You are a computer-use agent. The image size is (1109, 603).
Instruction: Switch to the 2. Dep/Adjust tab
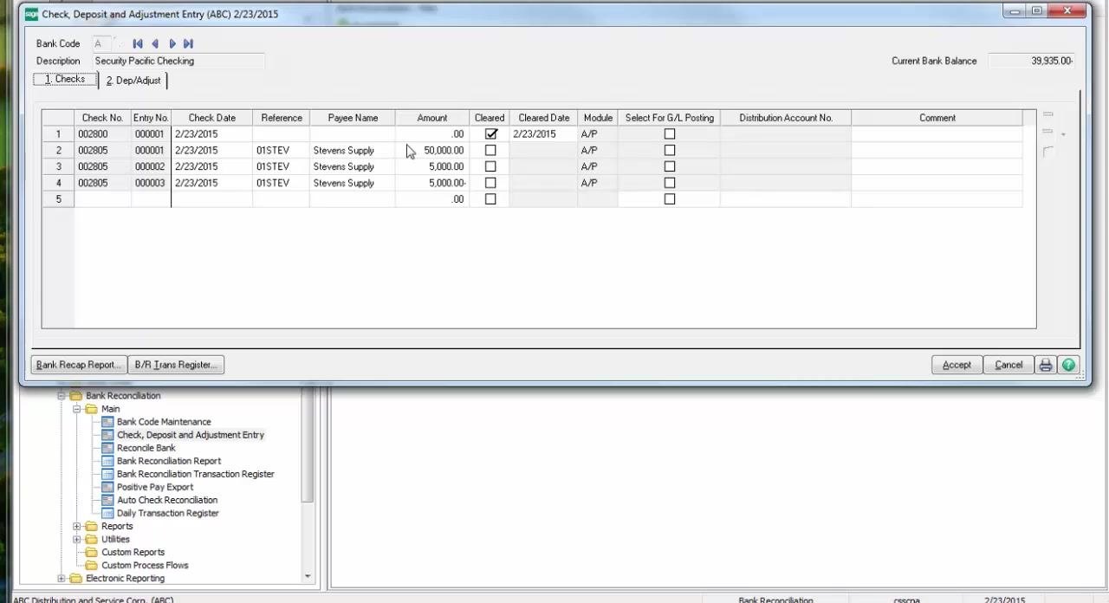tap(133, 81)
